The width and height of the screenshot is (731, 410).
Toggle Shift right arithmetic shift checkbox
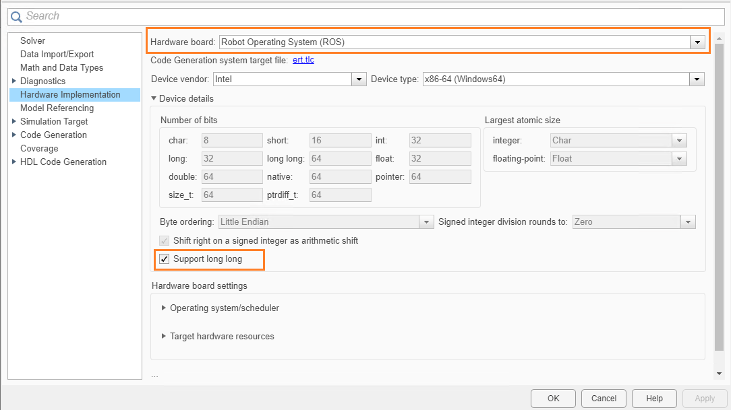[164, 240]
